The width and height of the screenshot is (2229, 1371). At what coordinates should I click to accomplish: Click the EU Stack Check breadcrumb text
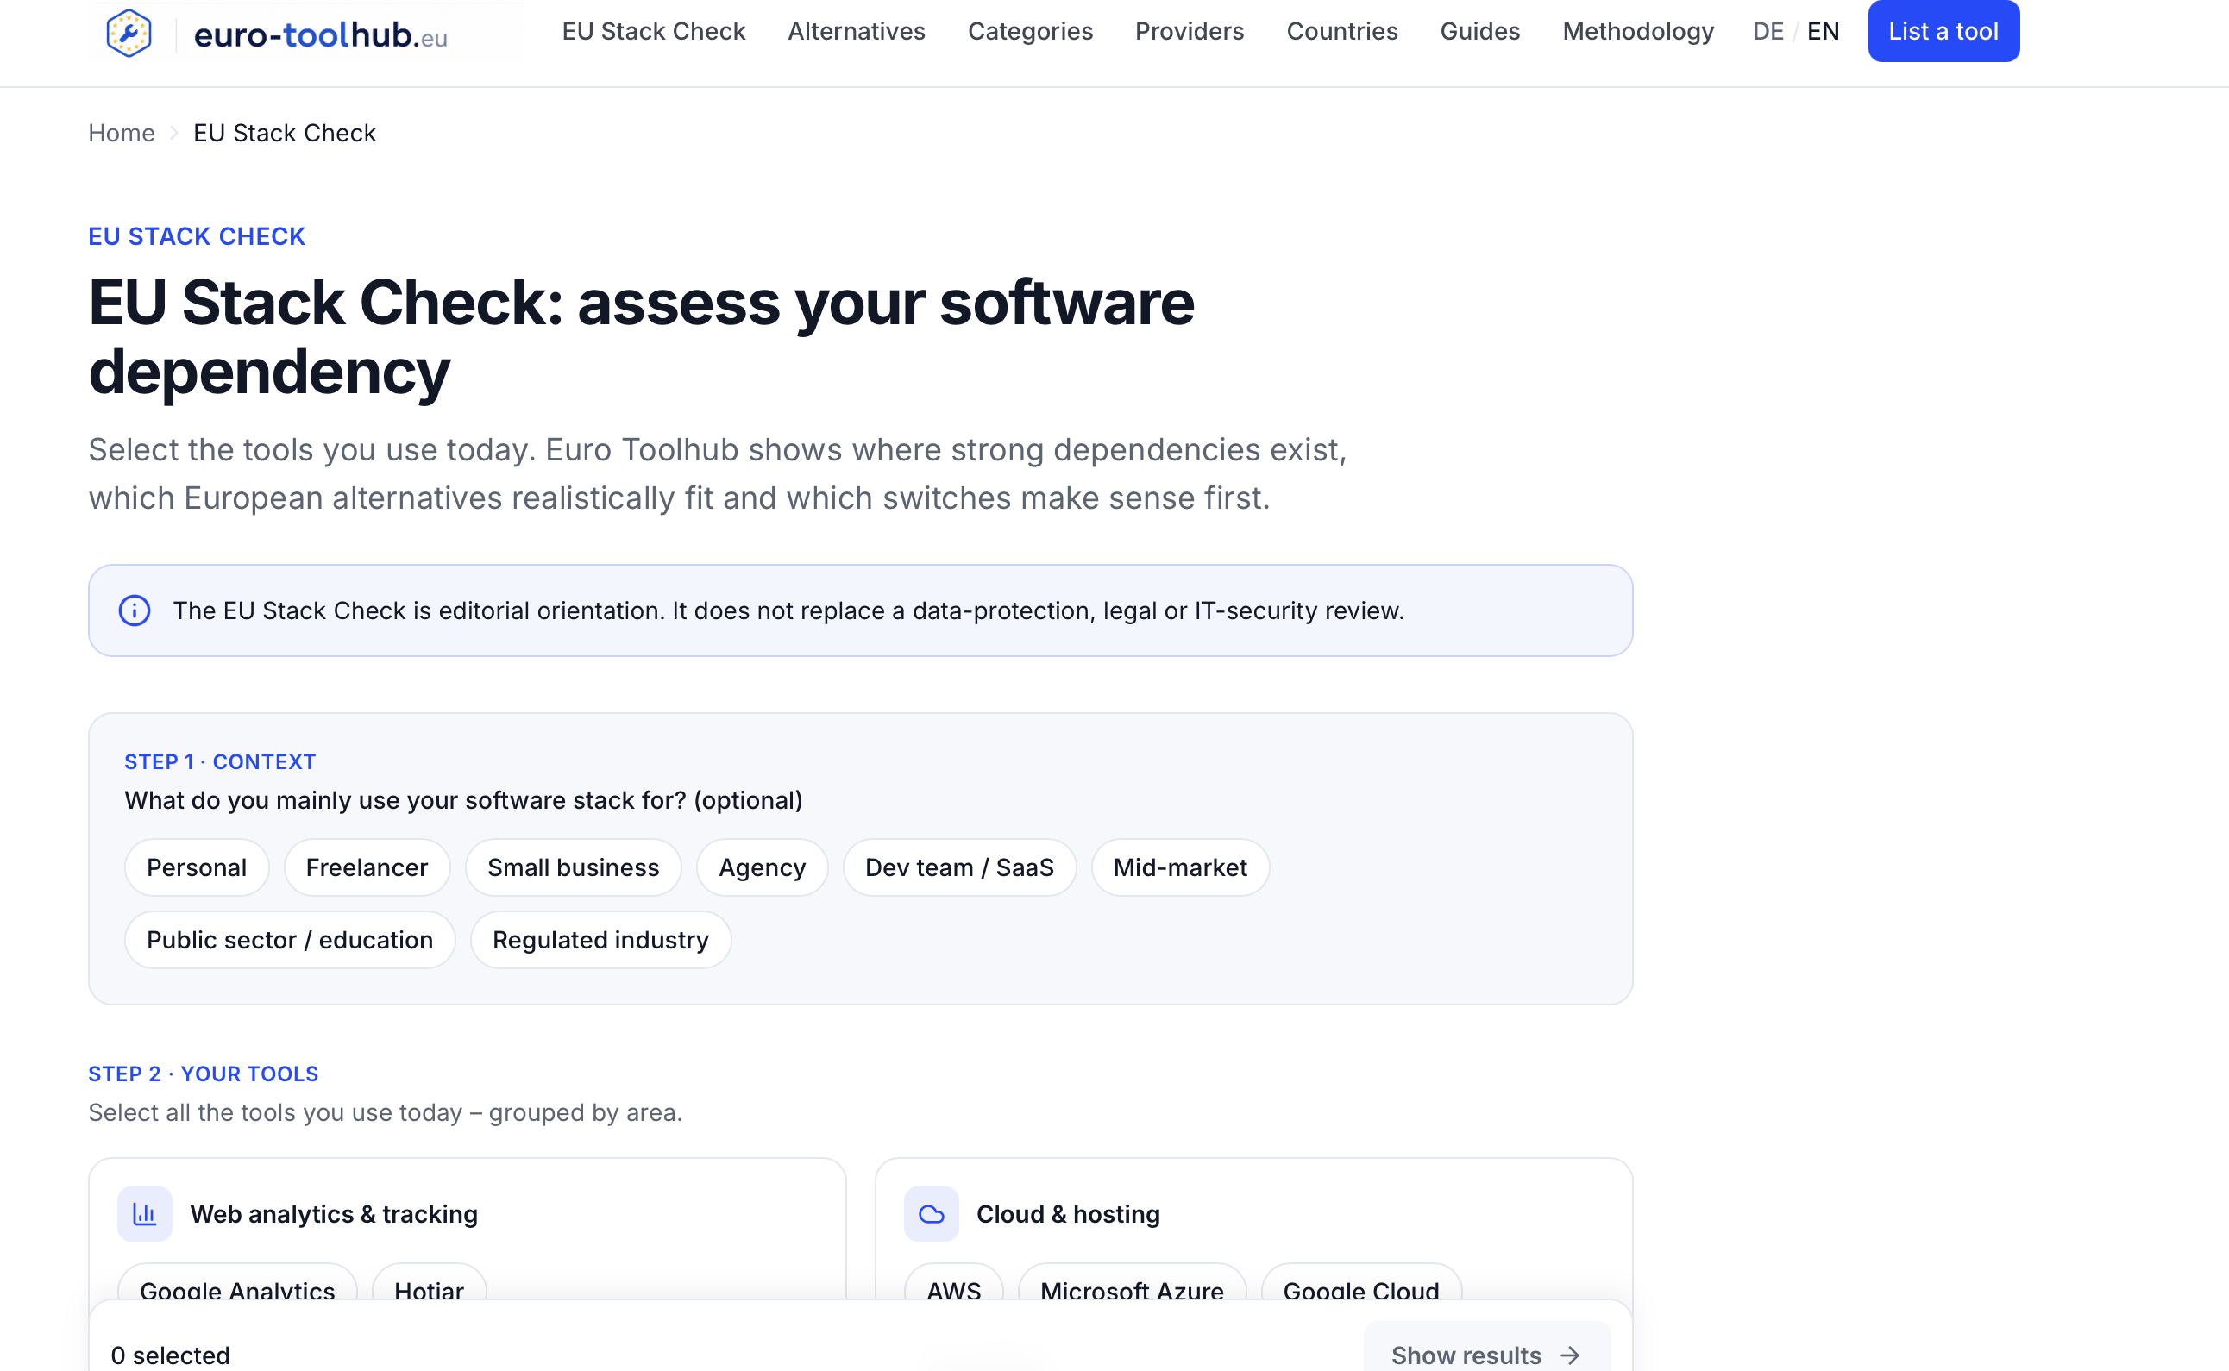285,134
